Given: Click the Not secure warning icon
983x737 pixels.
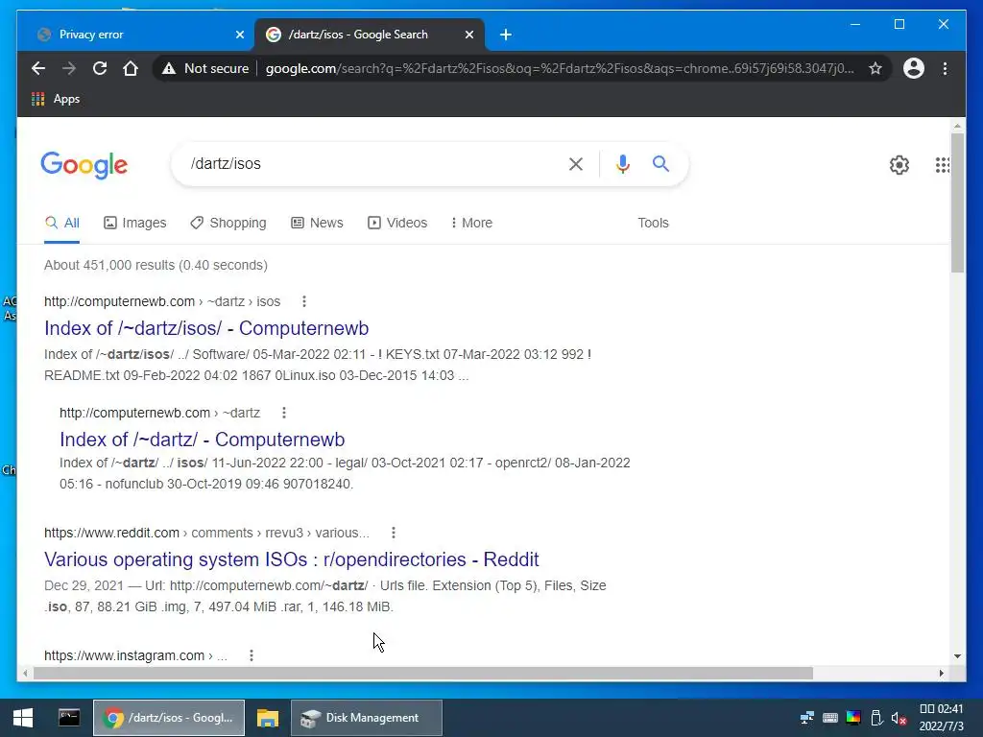Looking at the screenshot, I should (x=169, y=68).
